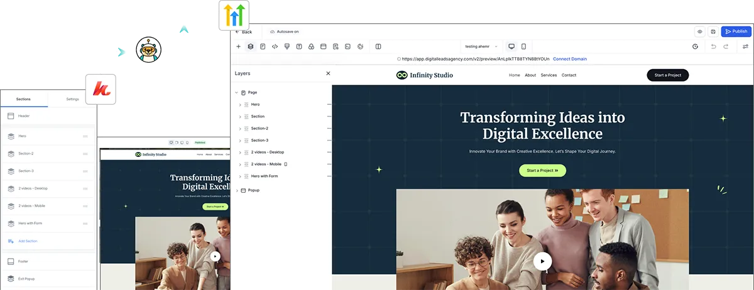Preview page with the eye icon
This screenshot has height=290, width=754.
[x=700, y=31]
